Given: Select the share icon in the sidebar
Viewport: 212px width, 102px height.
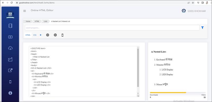Looking at the screenshot, I should [10, 59].
